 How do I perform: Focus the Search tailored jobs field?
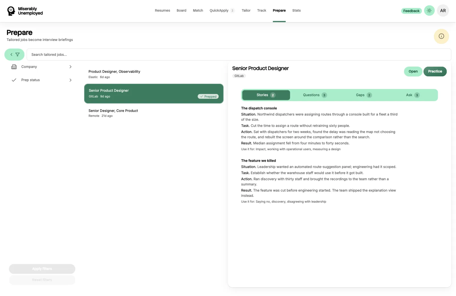239,54
